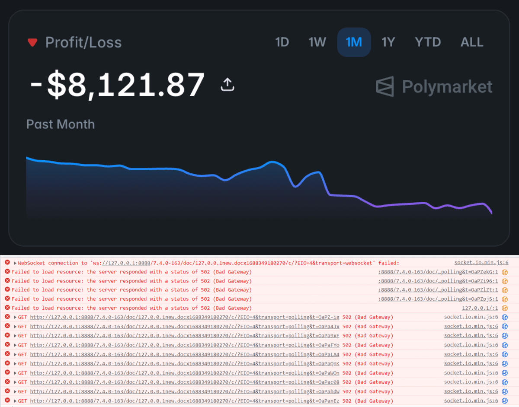Switch chart range to ALL

point(472,42)
